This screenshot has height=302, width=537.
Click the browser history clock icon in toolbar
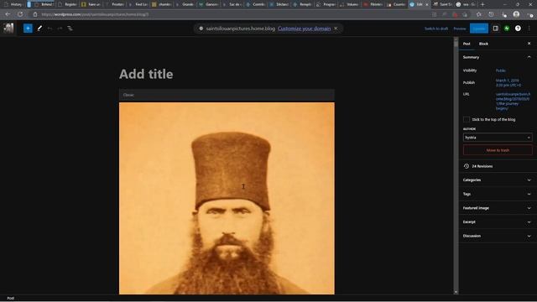click(491, 14)
